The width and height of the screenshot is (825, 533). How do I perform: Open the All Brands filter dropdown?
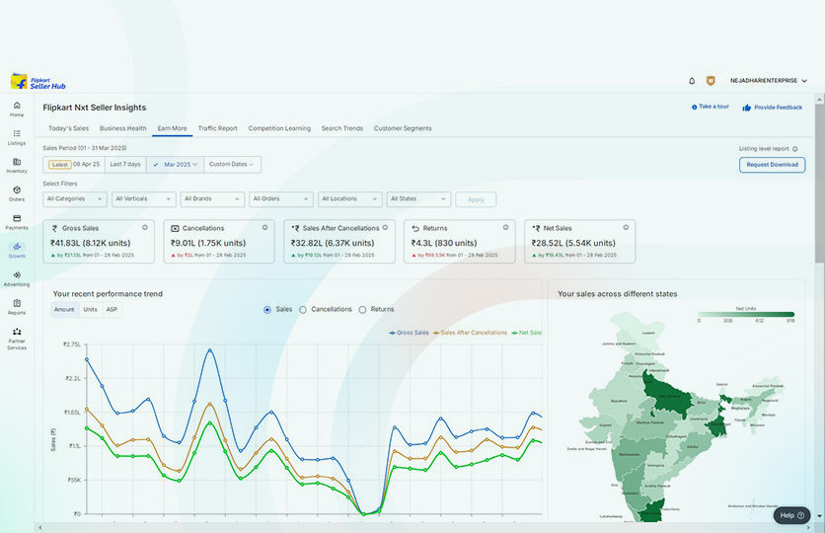[211, 199]
